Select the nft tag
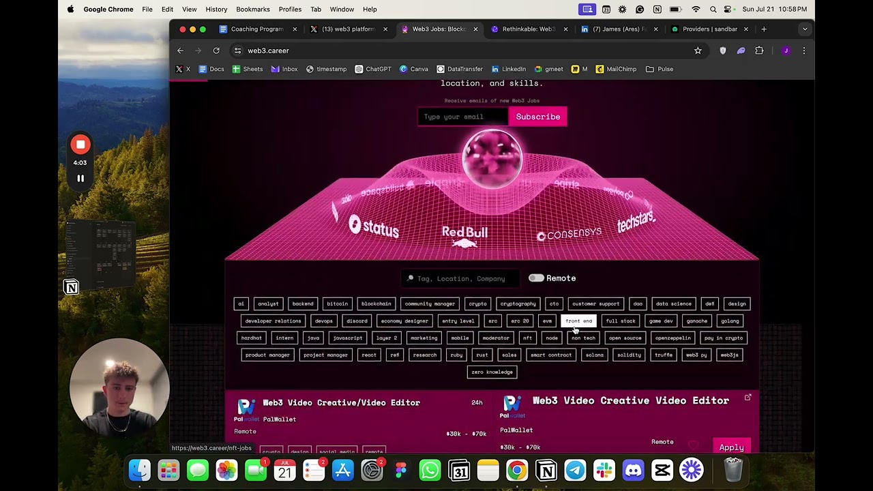The image size is (873, 491). [x=527, y=338]
